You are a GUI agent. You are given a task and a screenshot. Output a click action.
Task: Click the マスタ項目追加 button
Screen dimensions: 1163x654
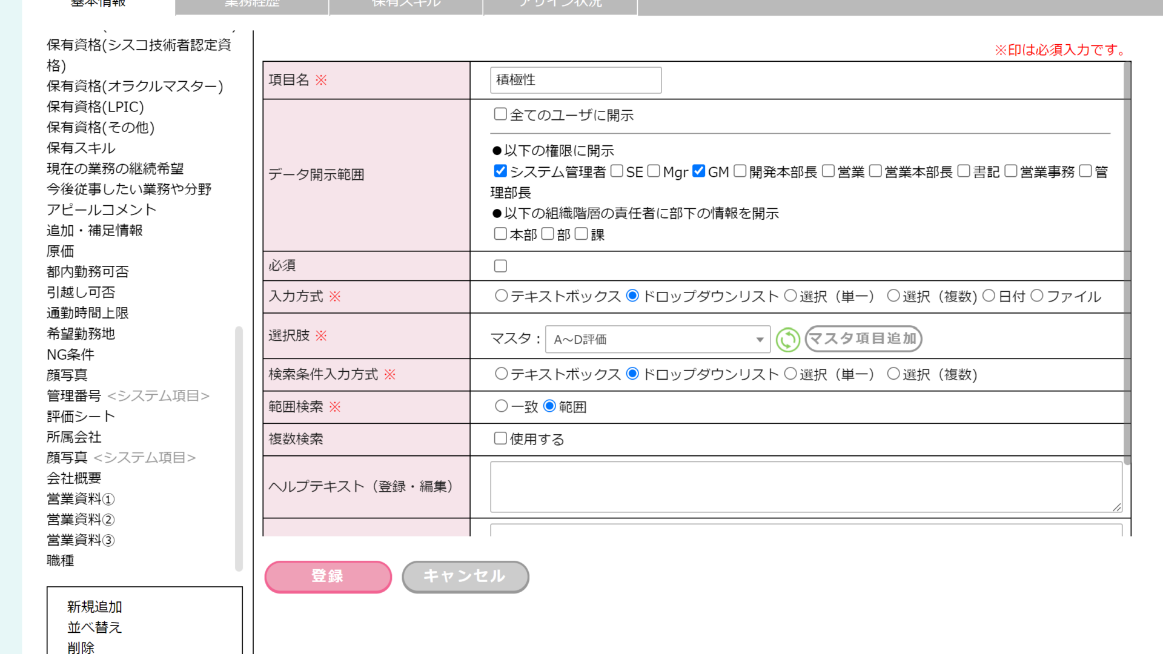[863, 339]
